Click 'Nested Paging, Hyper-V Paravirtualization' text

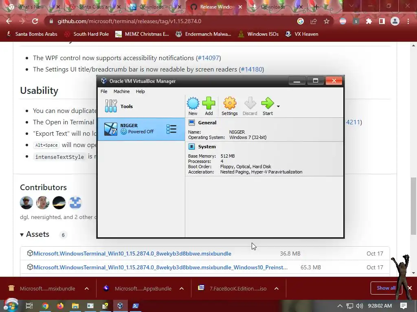(x=261, y=172)
